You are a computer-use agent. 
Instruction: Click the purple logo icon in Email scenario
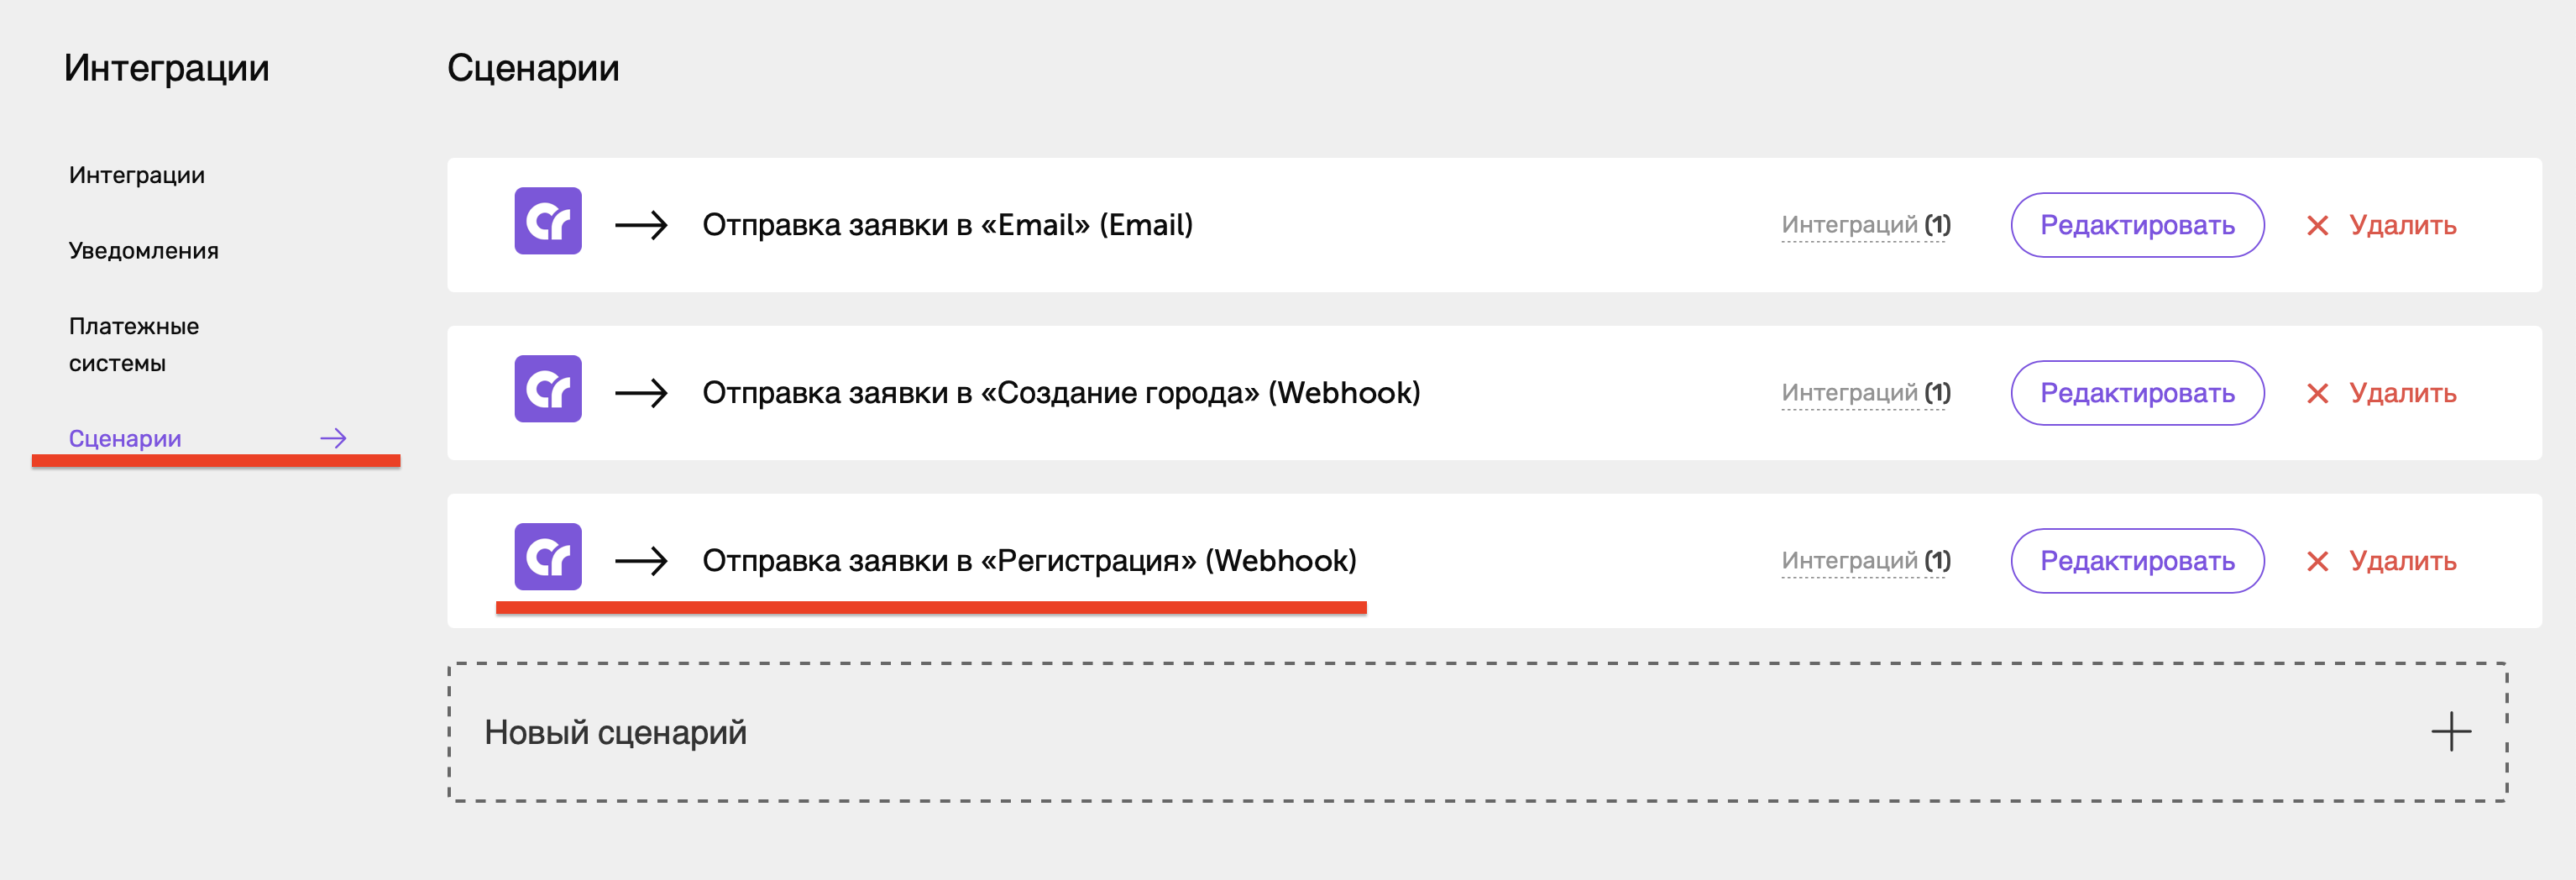[548, 221]
